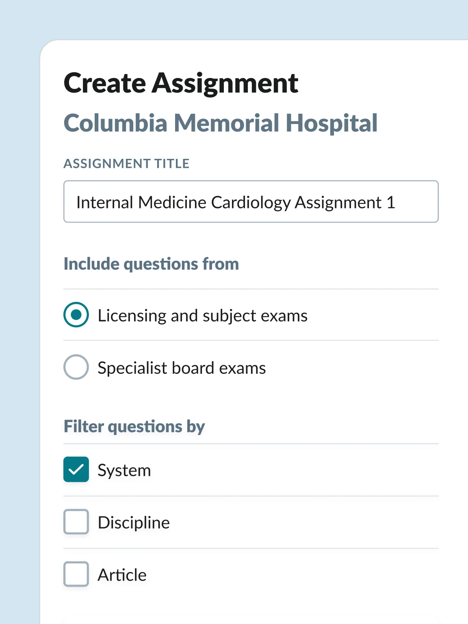
Task: Click inside the Assignment Title text field
Action: [x=251, y=201]
